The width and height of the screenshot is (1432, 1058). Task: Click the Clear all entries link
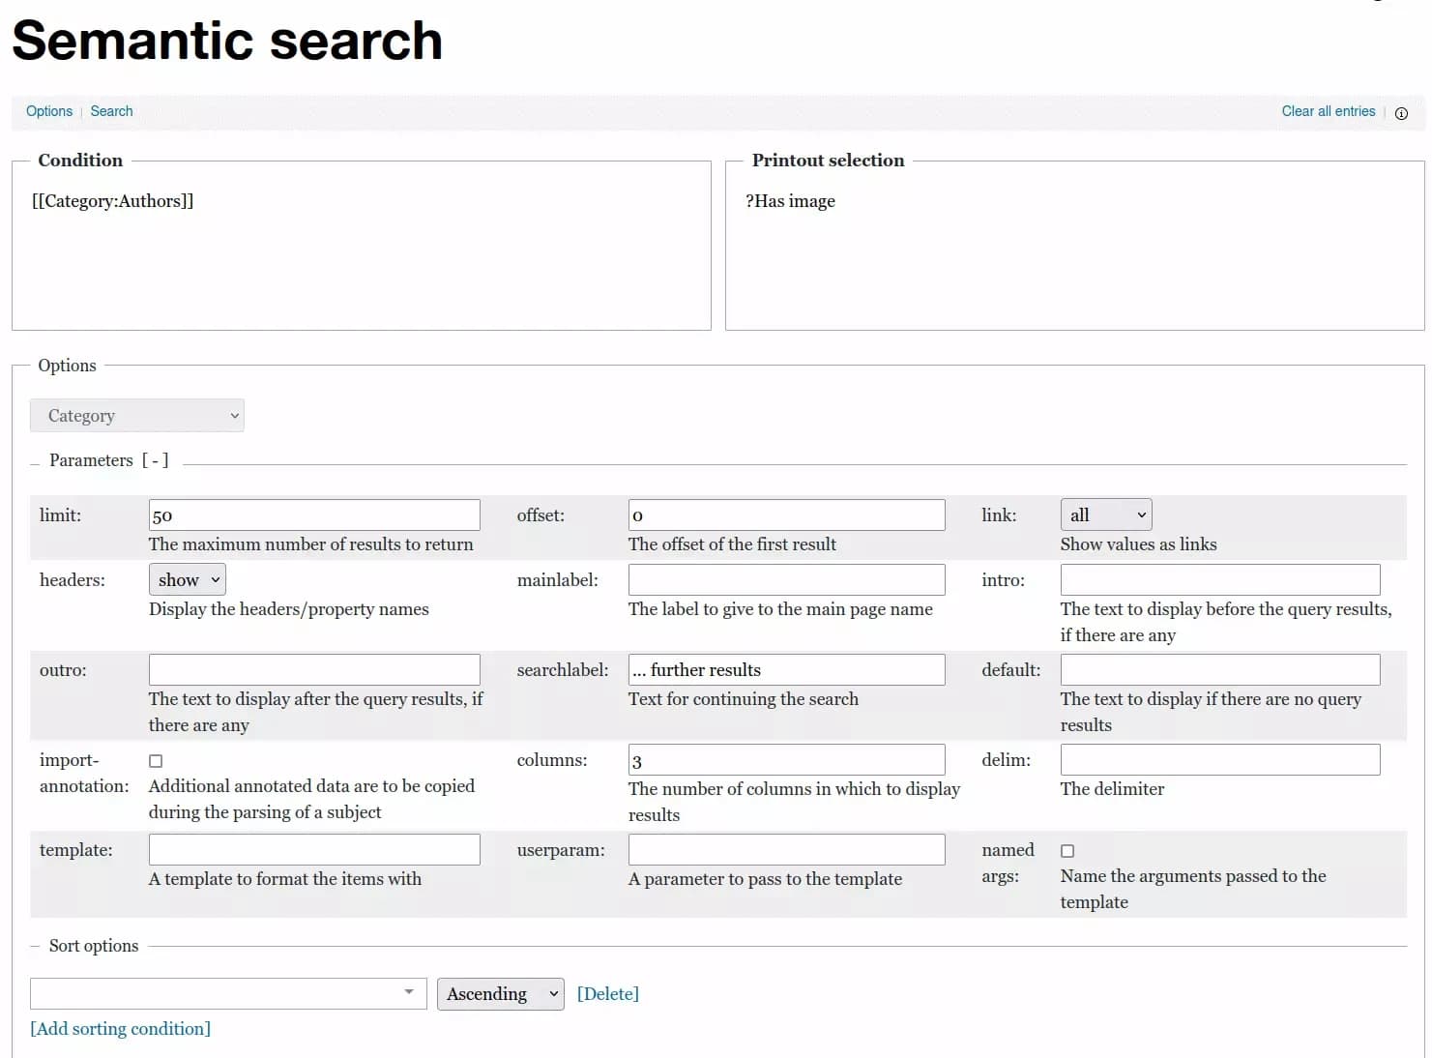click(1329, 111)
